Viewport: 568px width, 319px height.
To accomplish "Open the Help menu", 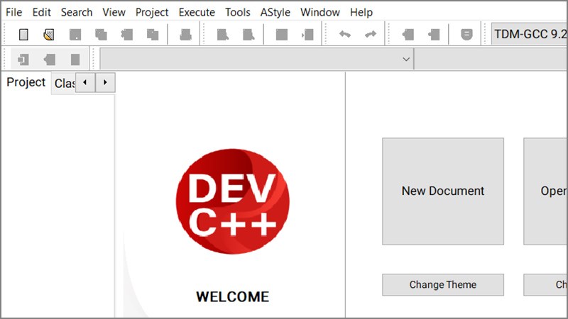I will tap(361, 12).
